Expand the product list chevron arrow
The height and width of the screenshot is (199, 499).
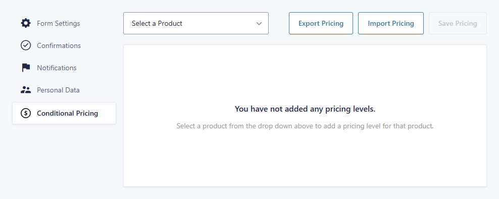259,24
